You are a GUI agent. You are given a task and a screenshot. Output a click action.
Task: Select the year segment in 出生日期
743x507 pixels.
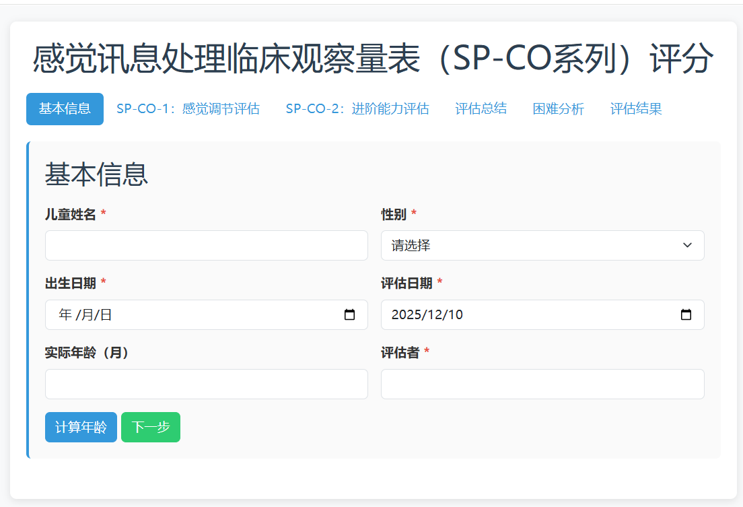click(x=65, y=314)
